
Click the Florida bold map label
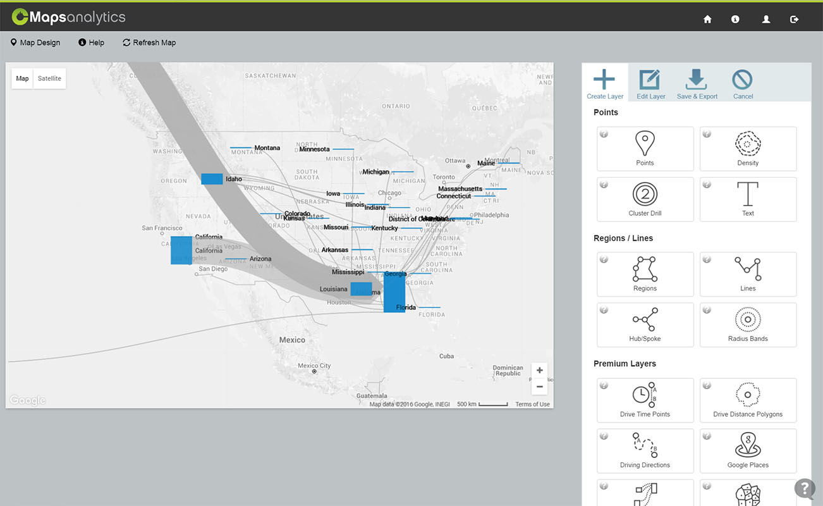[x=406, y=307]
